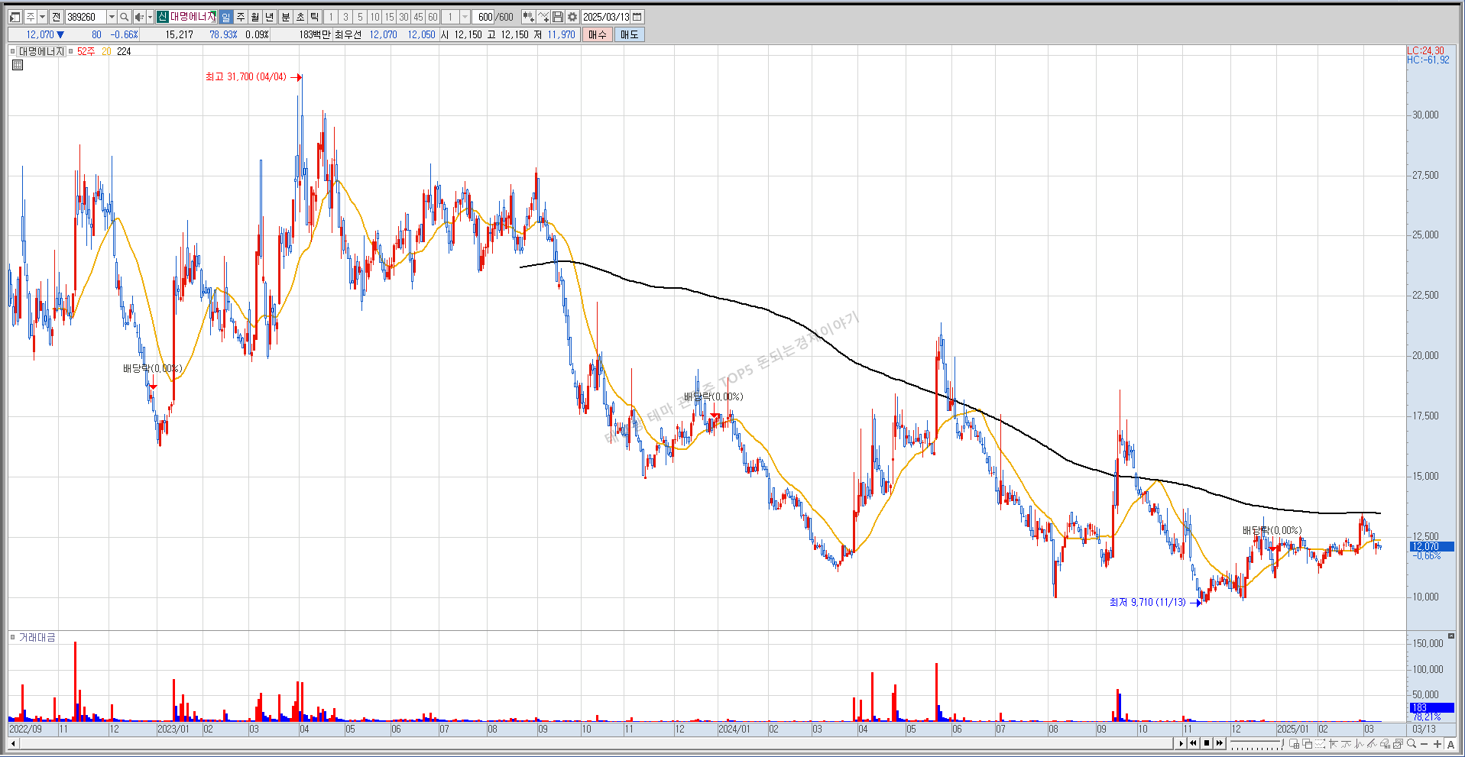The height and width of the screenshot is (757, 1465).
Task: Click the rewind button in the replay controls
Action: [x=1193, y=743]
